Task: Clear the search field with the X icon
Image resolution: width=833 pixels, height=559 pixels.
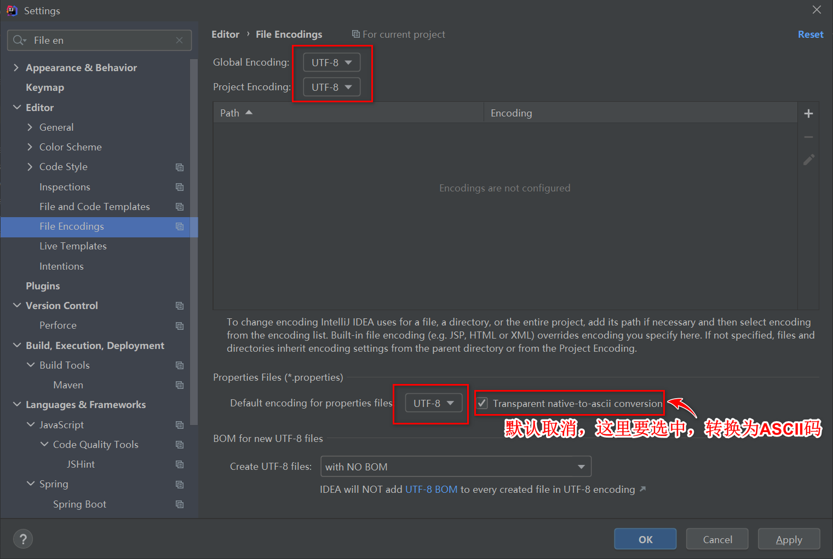Action: coord(179,40)
